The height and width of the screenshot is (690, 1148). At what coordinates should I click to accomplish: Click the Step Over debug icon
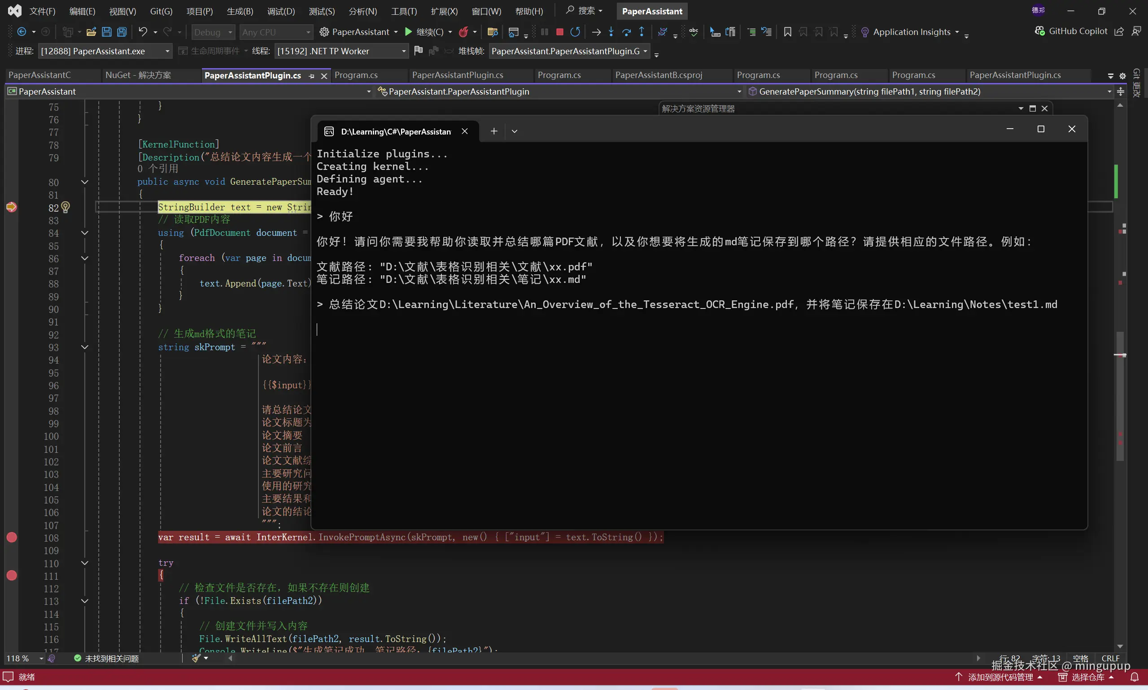[x=627, y=32]
